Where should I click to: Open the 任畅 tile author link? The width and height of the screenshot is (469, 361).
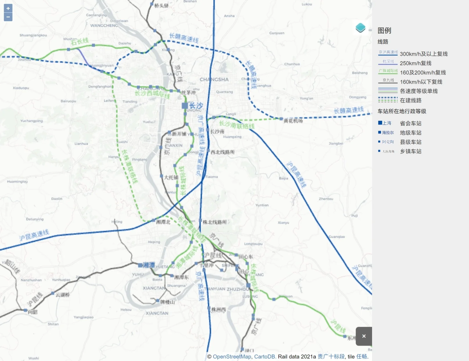click(x=362, y=356)
